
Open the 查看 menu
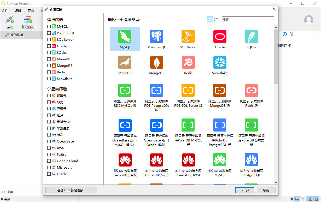pos(31,10)
